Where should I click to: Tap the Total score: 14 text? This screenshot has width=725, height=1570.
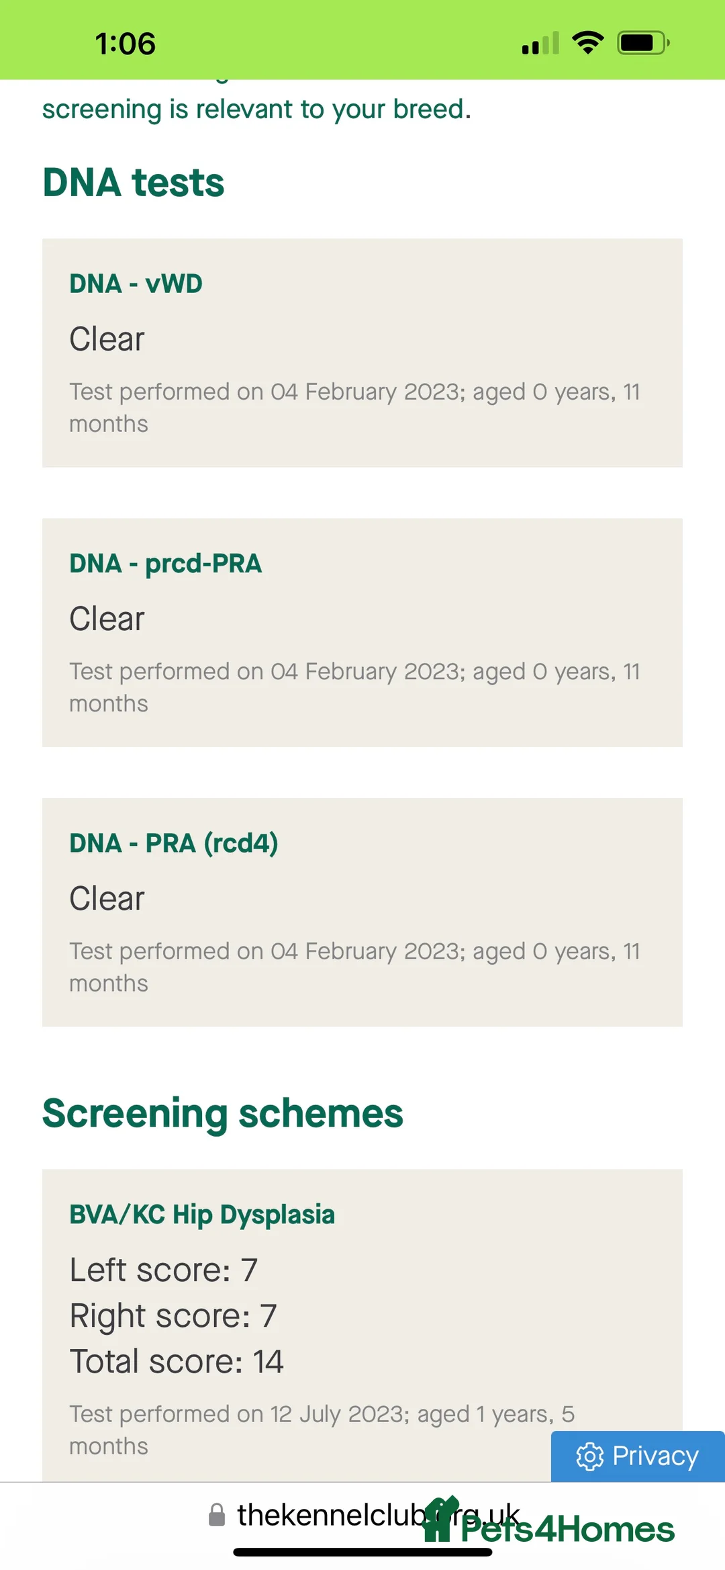[x=177, y=1362]
